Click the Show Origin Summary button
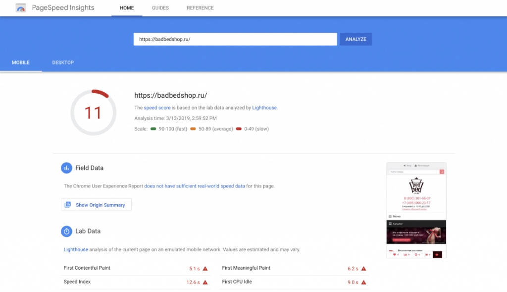The image size is (507, 292). (x=96, y=205)
